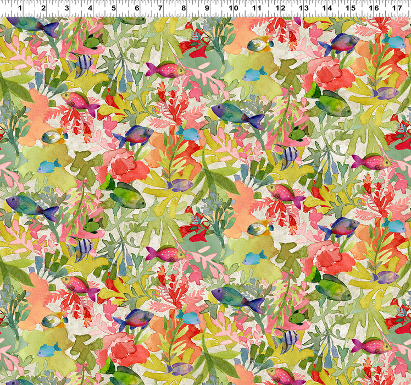This screenshot has width=411, height=385.
Task: Select the ruler mark labeled 3
Action: tap(66, 8)
